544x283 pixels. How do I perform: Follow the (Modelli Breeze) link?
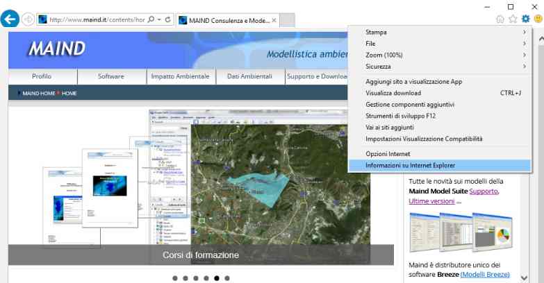485,275
